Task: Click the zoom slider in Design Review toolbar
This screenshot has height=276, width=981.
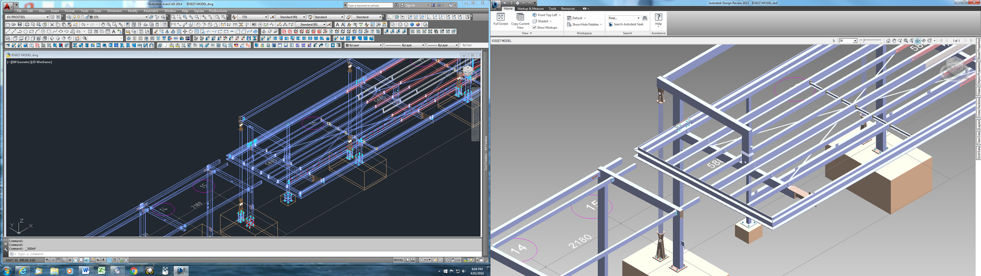Action: pos(872,41)
